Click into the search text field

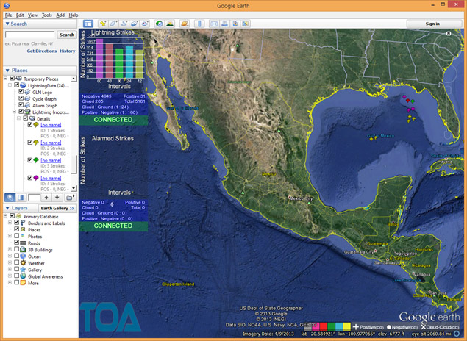click(29, 35)
